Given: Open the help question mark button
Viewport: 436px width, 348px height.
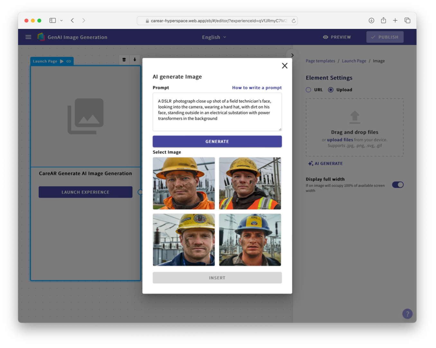Looking at the screenshot, I should pyautogui.click(x=407, y=314).
